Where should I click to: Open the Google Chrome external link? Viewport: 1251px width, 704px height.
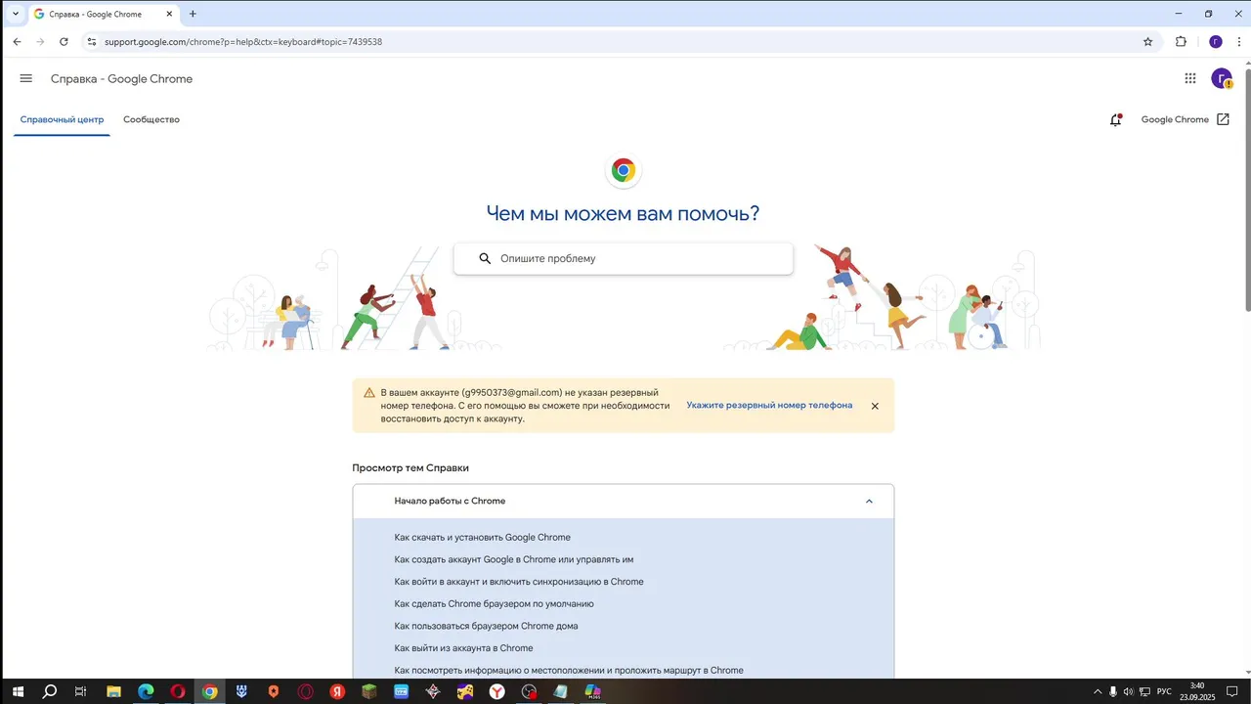click(x=1186, y=119)
